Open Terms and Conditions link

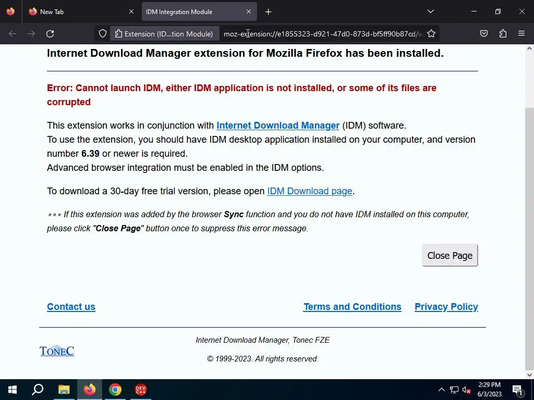(353, 307)
